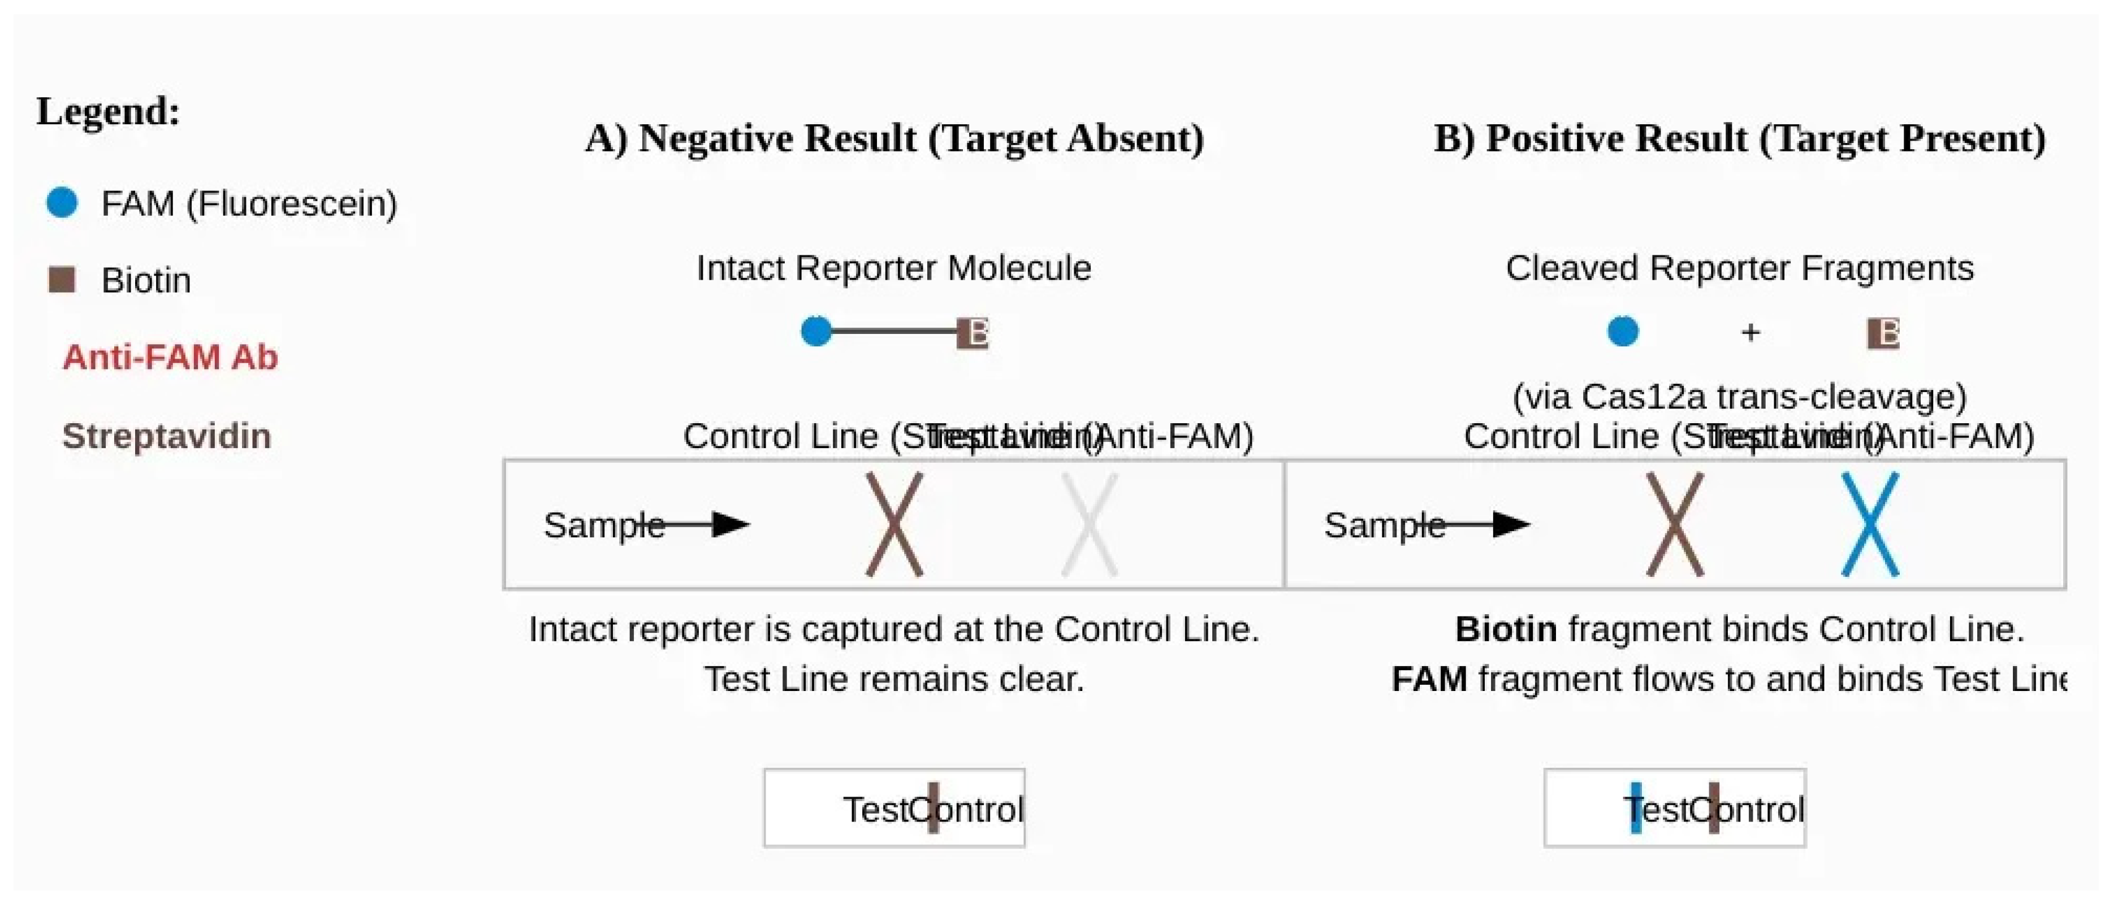The image size is (2118, 904).
Task: Select the blue test line X in panel B
Action: [x=1870, y=524]
